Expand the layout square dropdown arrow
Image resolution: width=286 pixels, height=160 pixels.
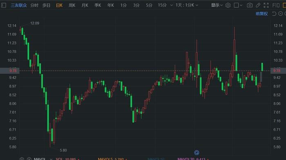(241, 5)
